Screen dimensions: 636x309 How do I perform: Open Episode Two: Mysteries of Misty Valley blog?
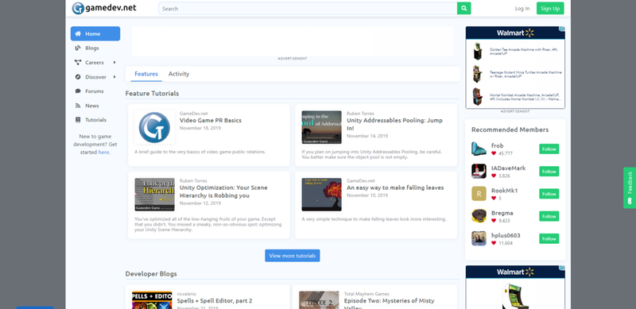pos(389,303)
